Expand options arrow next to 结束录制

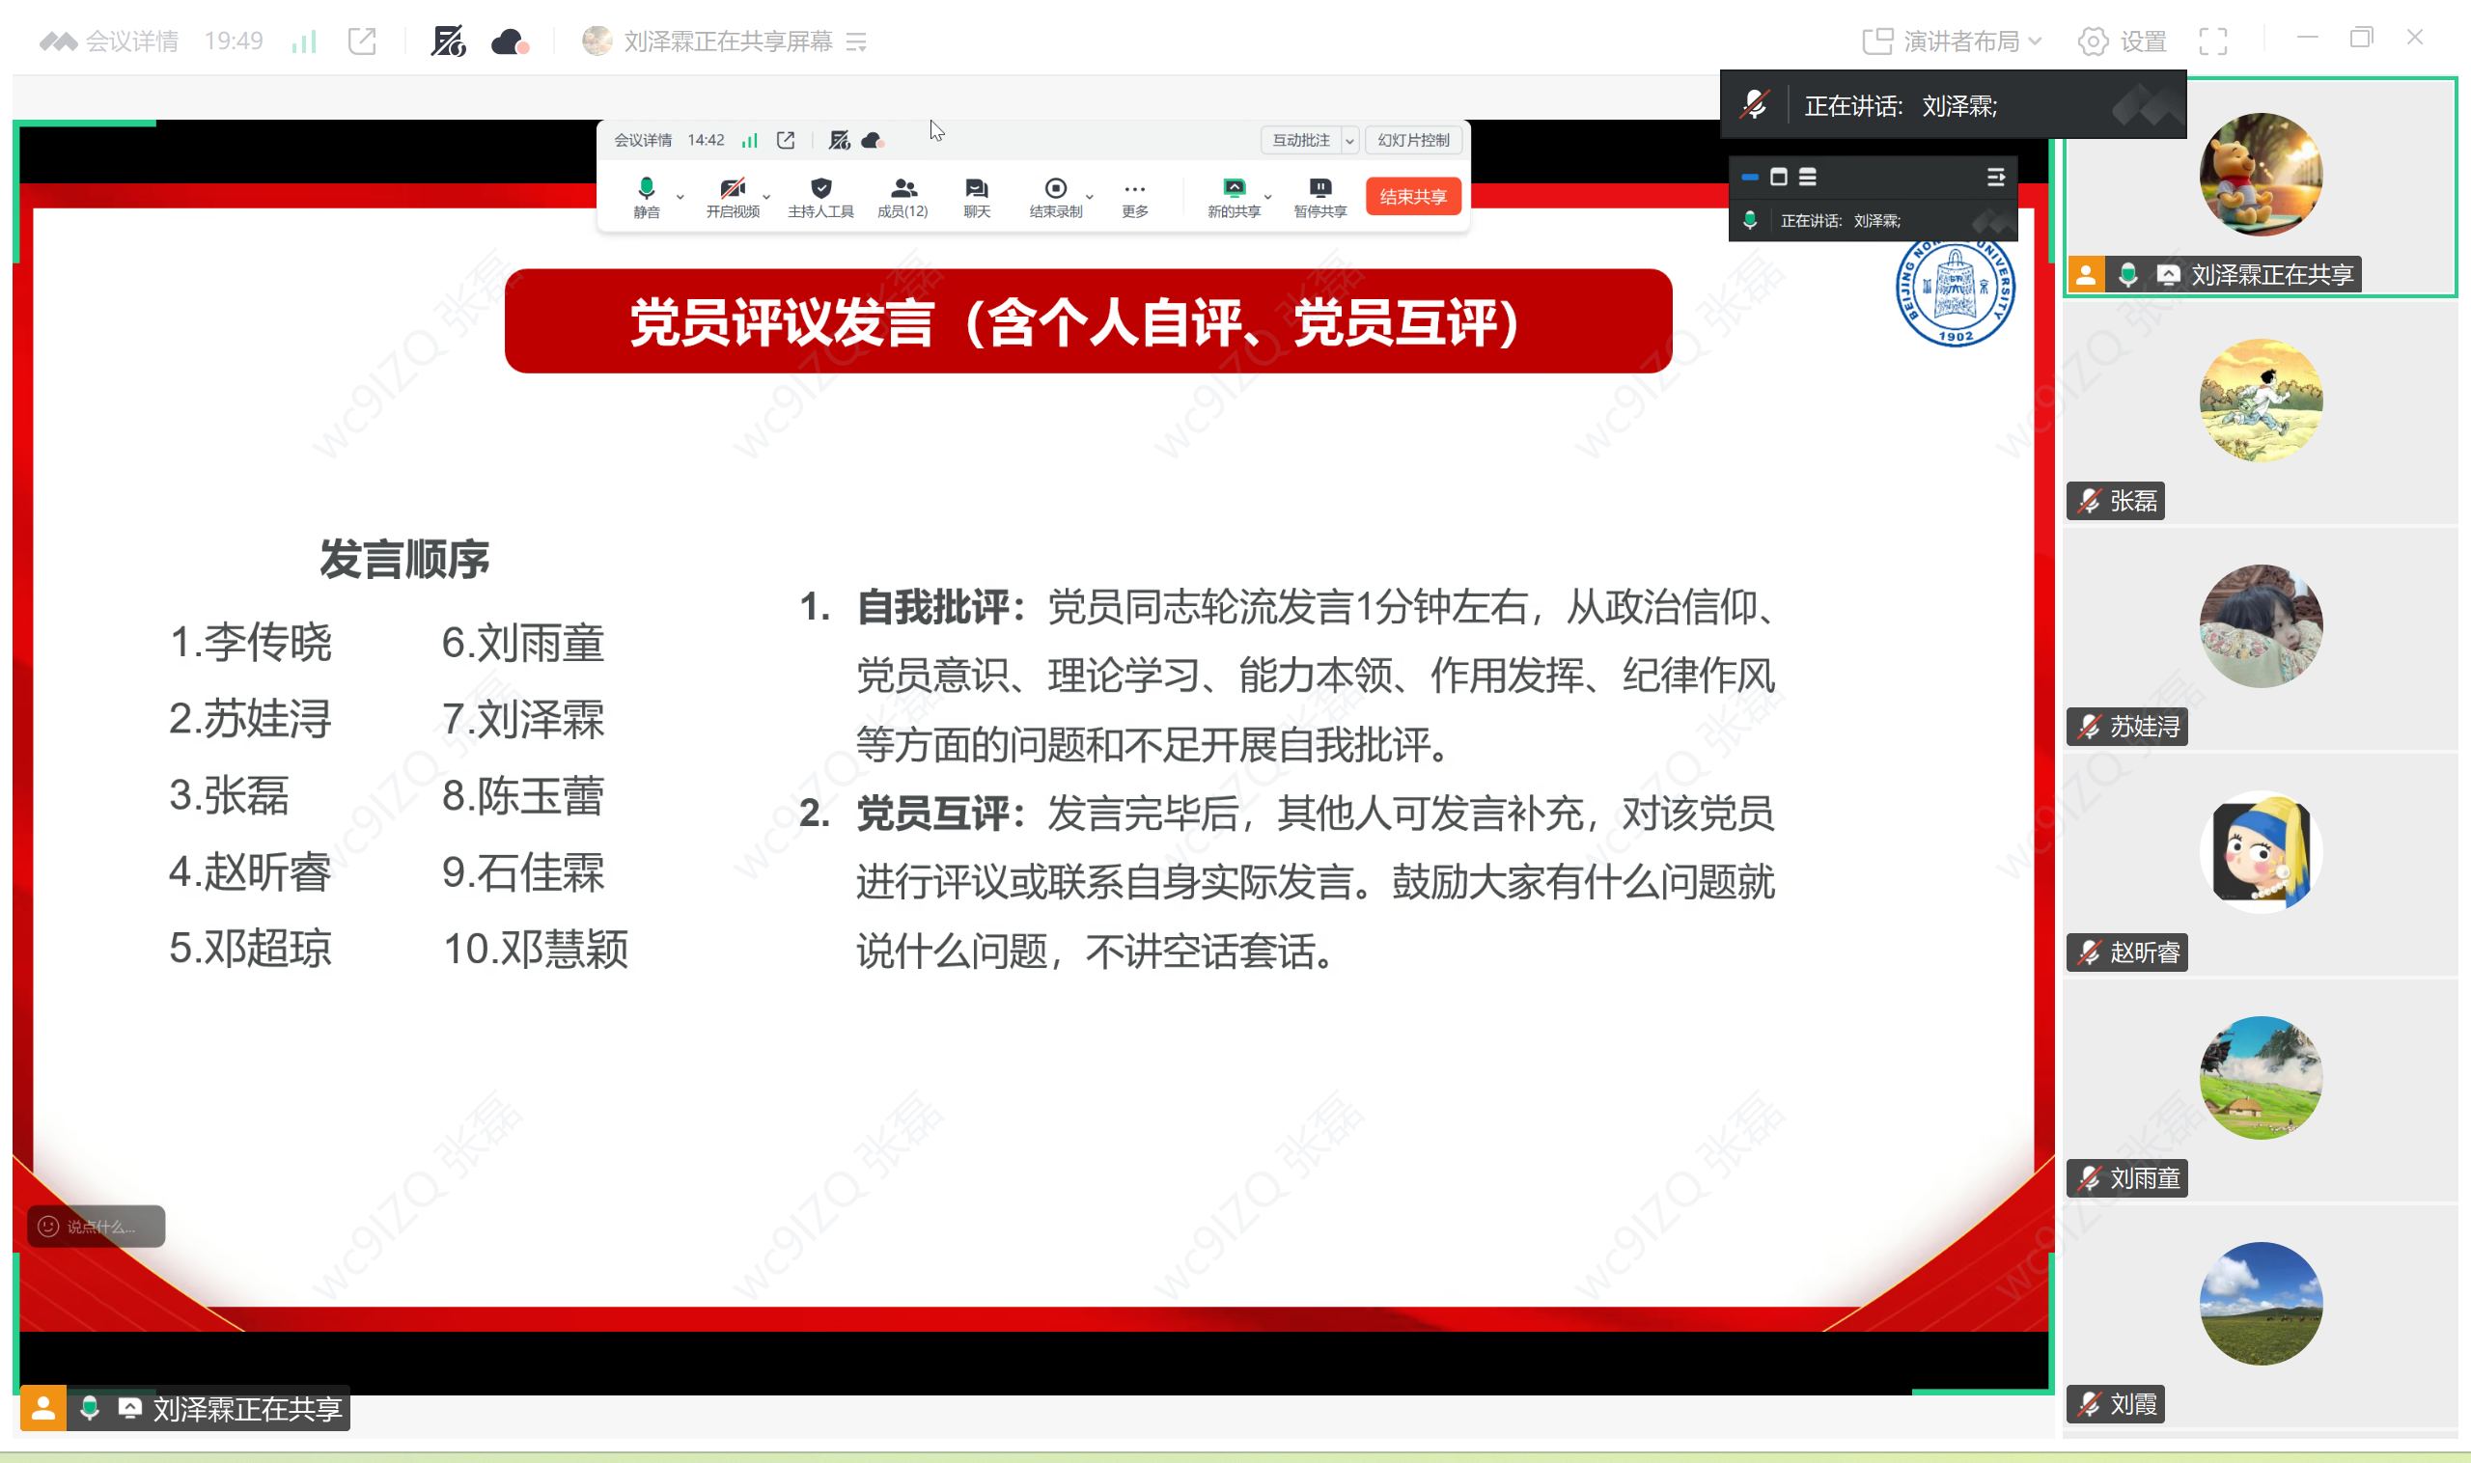(x=1090, y=196)
